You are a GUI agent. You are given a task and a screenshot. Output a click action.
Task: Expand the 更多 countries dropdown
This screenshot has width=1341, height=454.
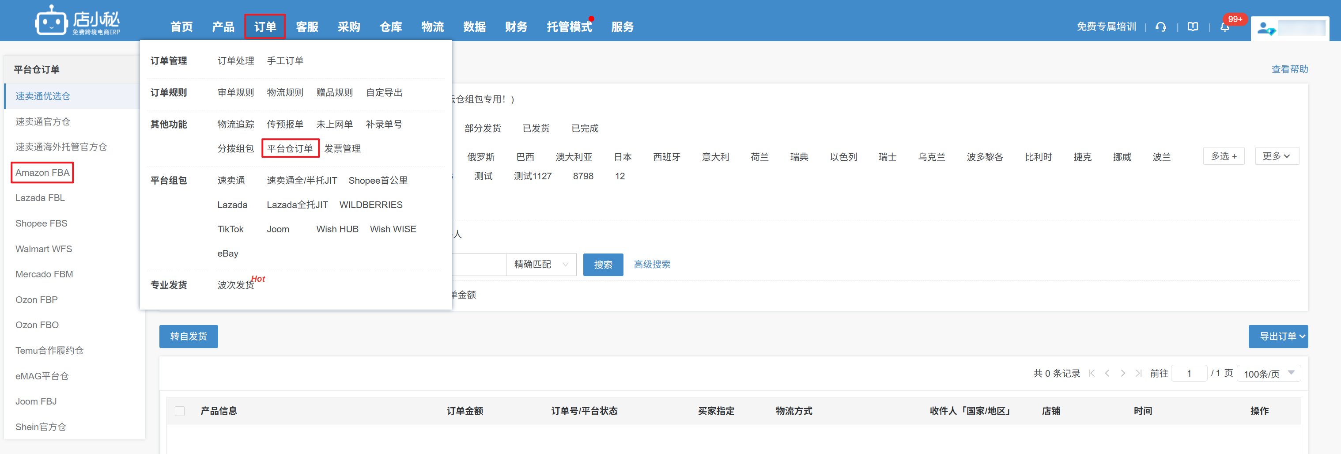pos(1277,156)
